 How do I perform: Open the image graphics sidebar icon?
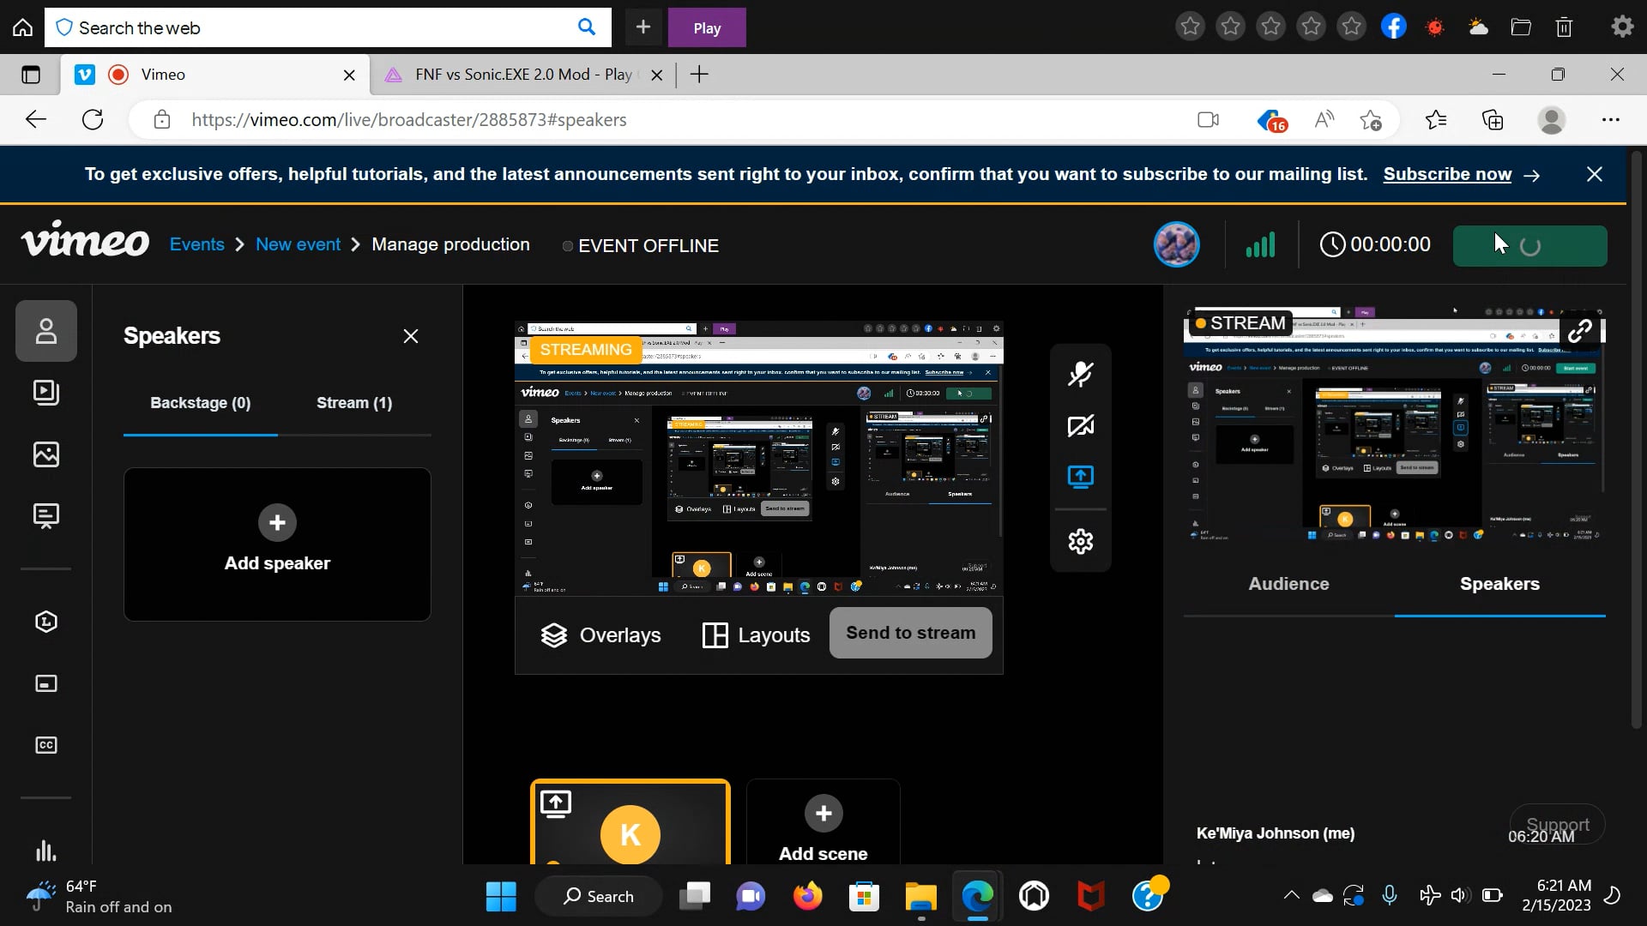coord(46,454)
